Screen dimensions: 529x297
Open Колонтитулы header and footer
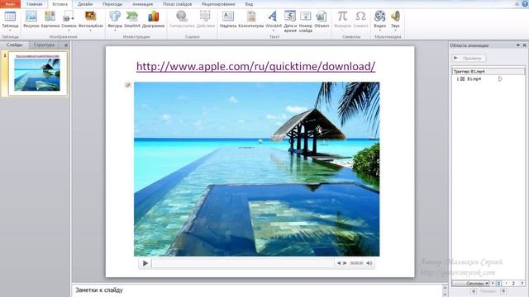[251, 16]
